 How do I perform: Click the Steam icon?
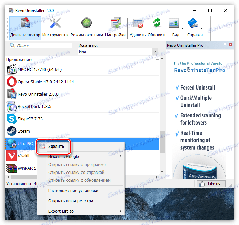[12, 131]
